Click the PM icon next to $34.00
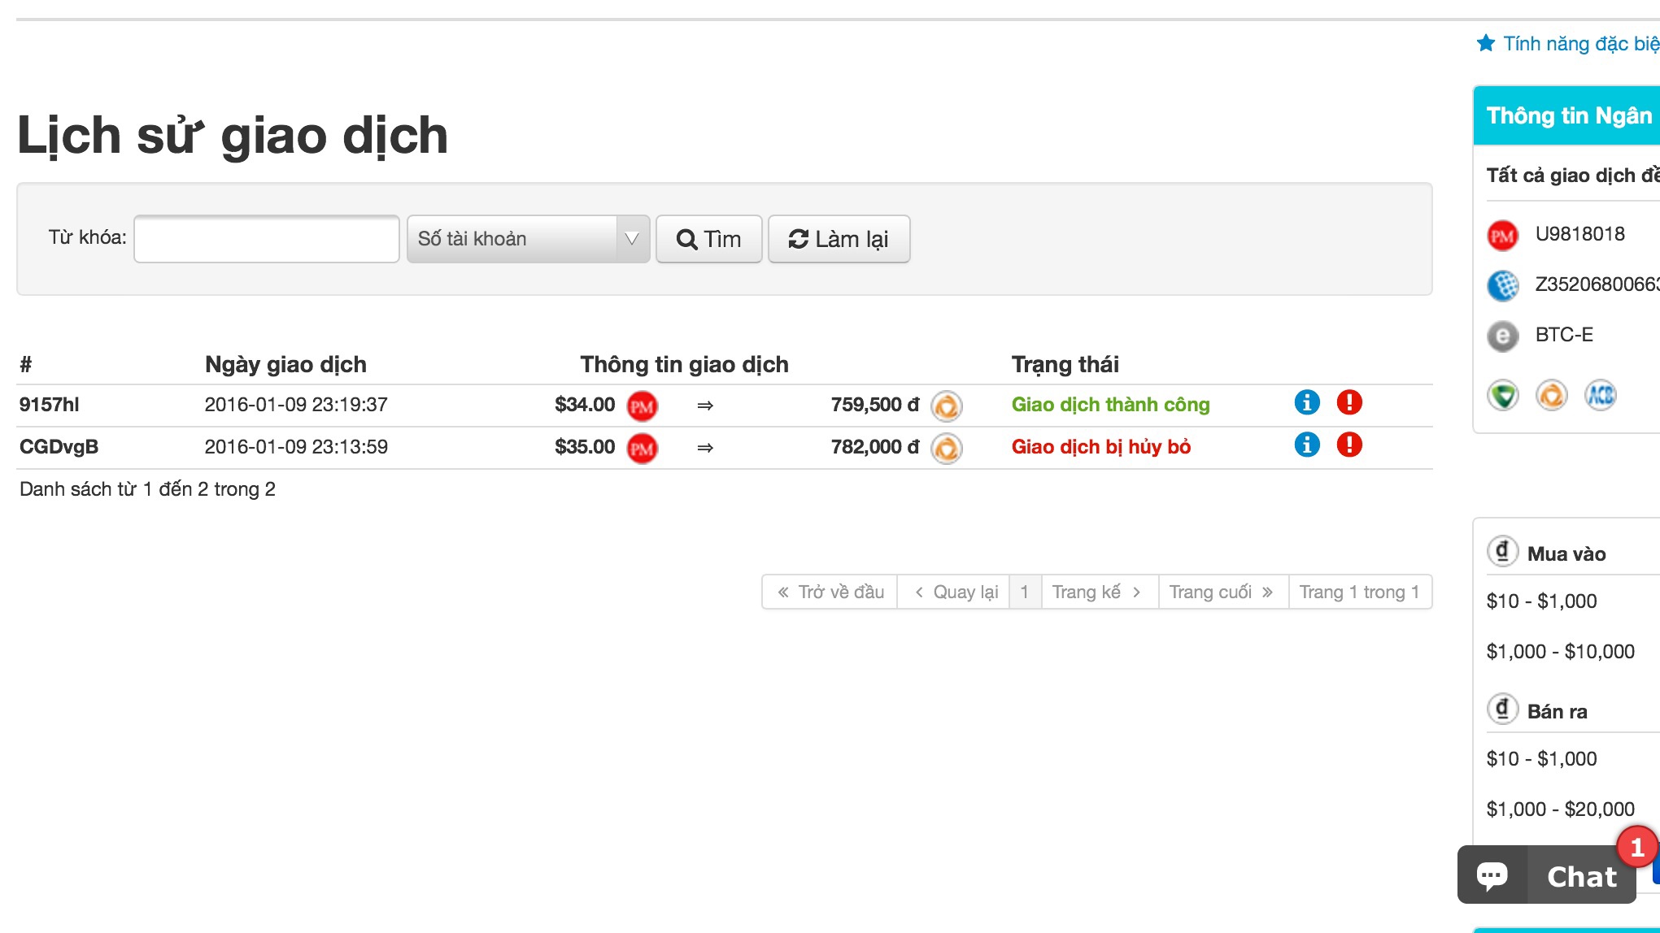 pyautogui.click(x=642, y=406)
